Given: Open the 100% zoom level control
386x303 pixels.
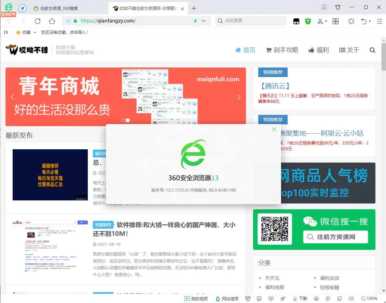Looking at the screenshot, I should [x=369, y=299].
